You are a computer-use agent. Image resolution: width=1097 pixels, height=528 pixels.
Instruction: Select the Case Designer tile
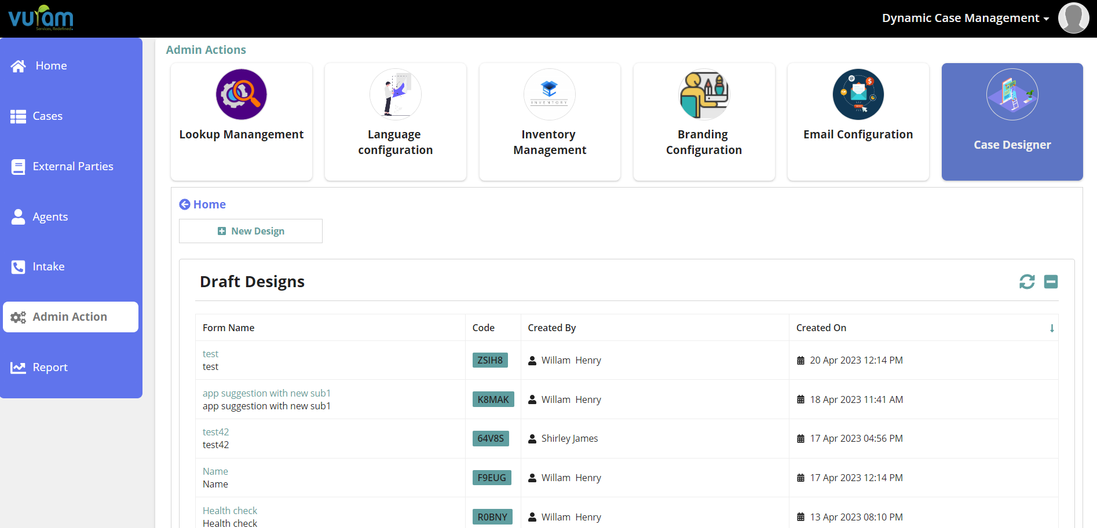[x=1012, y=122]
